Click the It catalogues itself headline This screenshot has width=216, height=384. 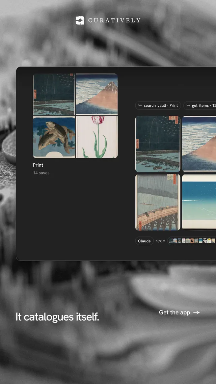[57, 317]
